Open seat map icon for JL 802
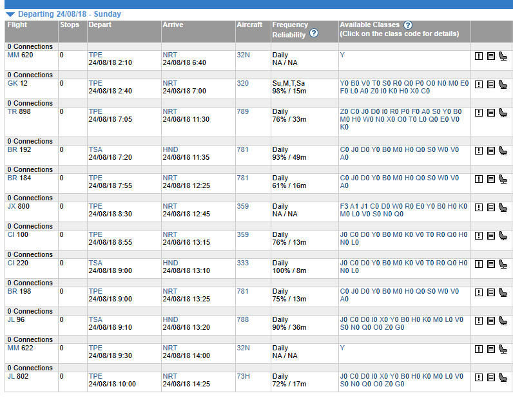This screenshot has width=513, height=398. [503, 377]
